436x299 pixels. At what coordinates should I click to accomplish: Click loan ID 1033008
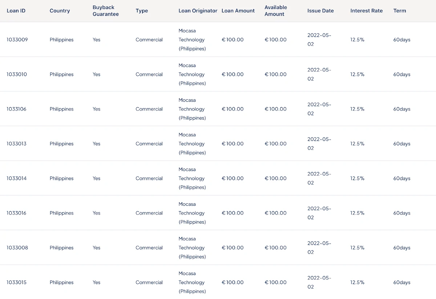(17, 248)
